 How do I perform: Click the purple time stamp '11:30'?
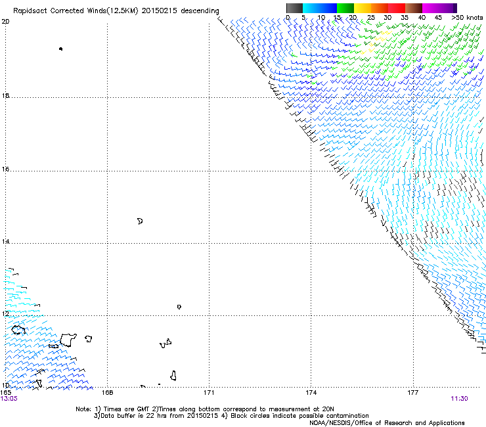pos(459,399)
